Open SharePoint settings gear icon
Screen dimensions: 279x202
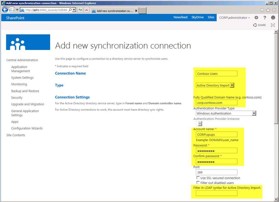[256, 18]
